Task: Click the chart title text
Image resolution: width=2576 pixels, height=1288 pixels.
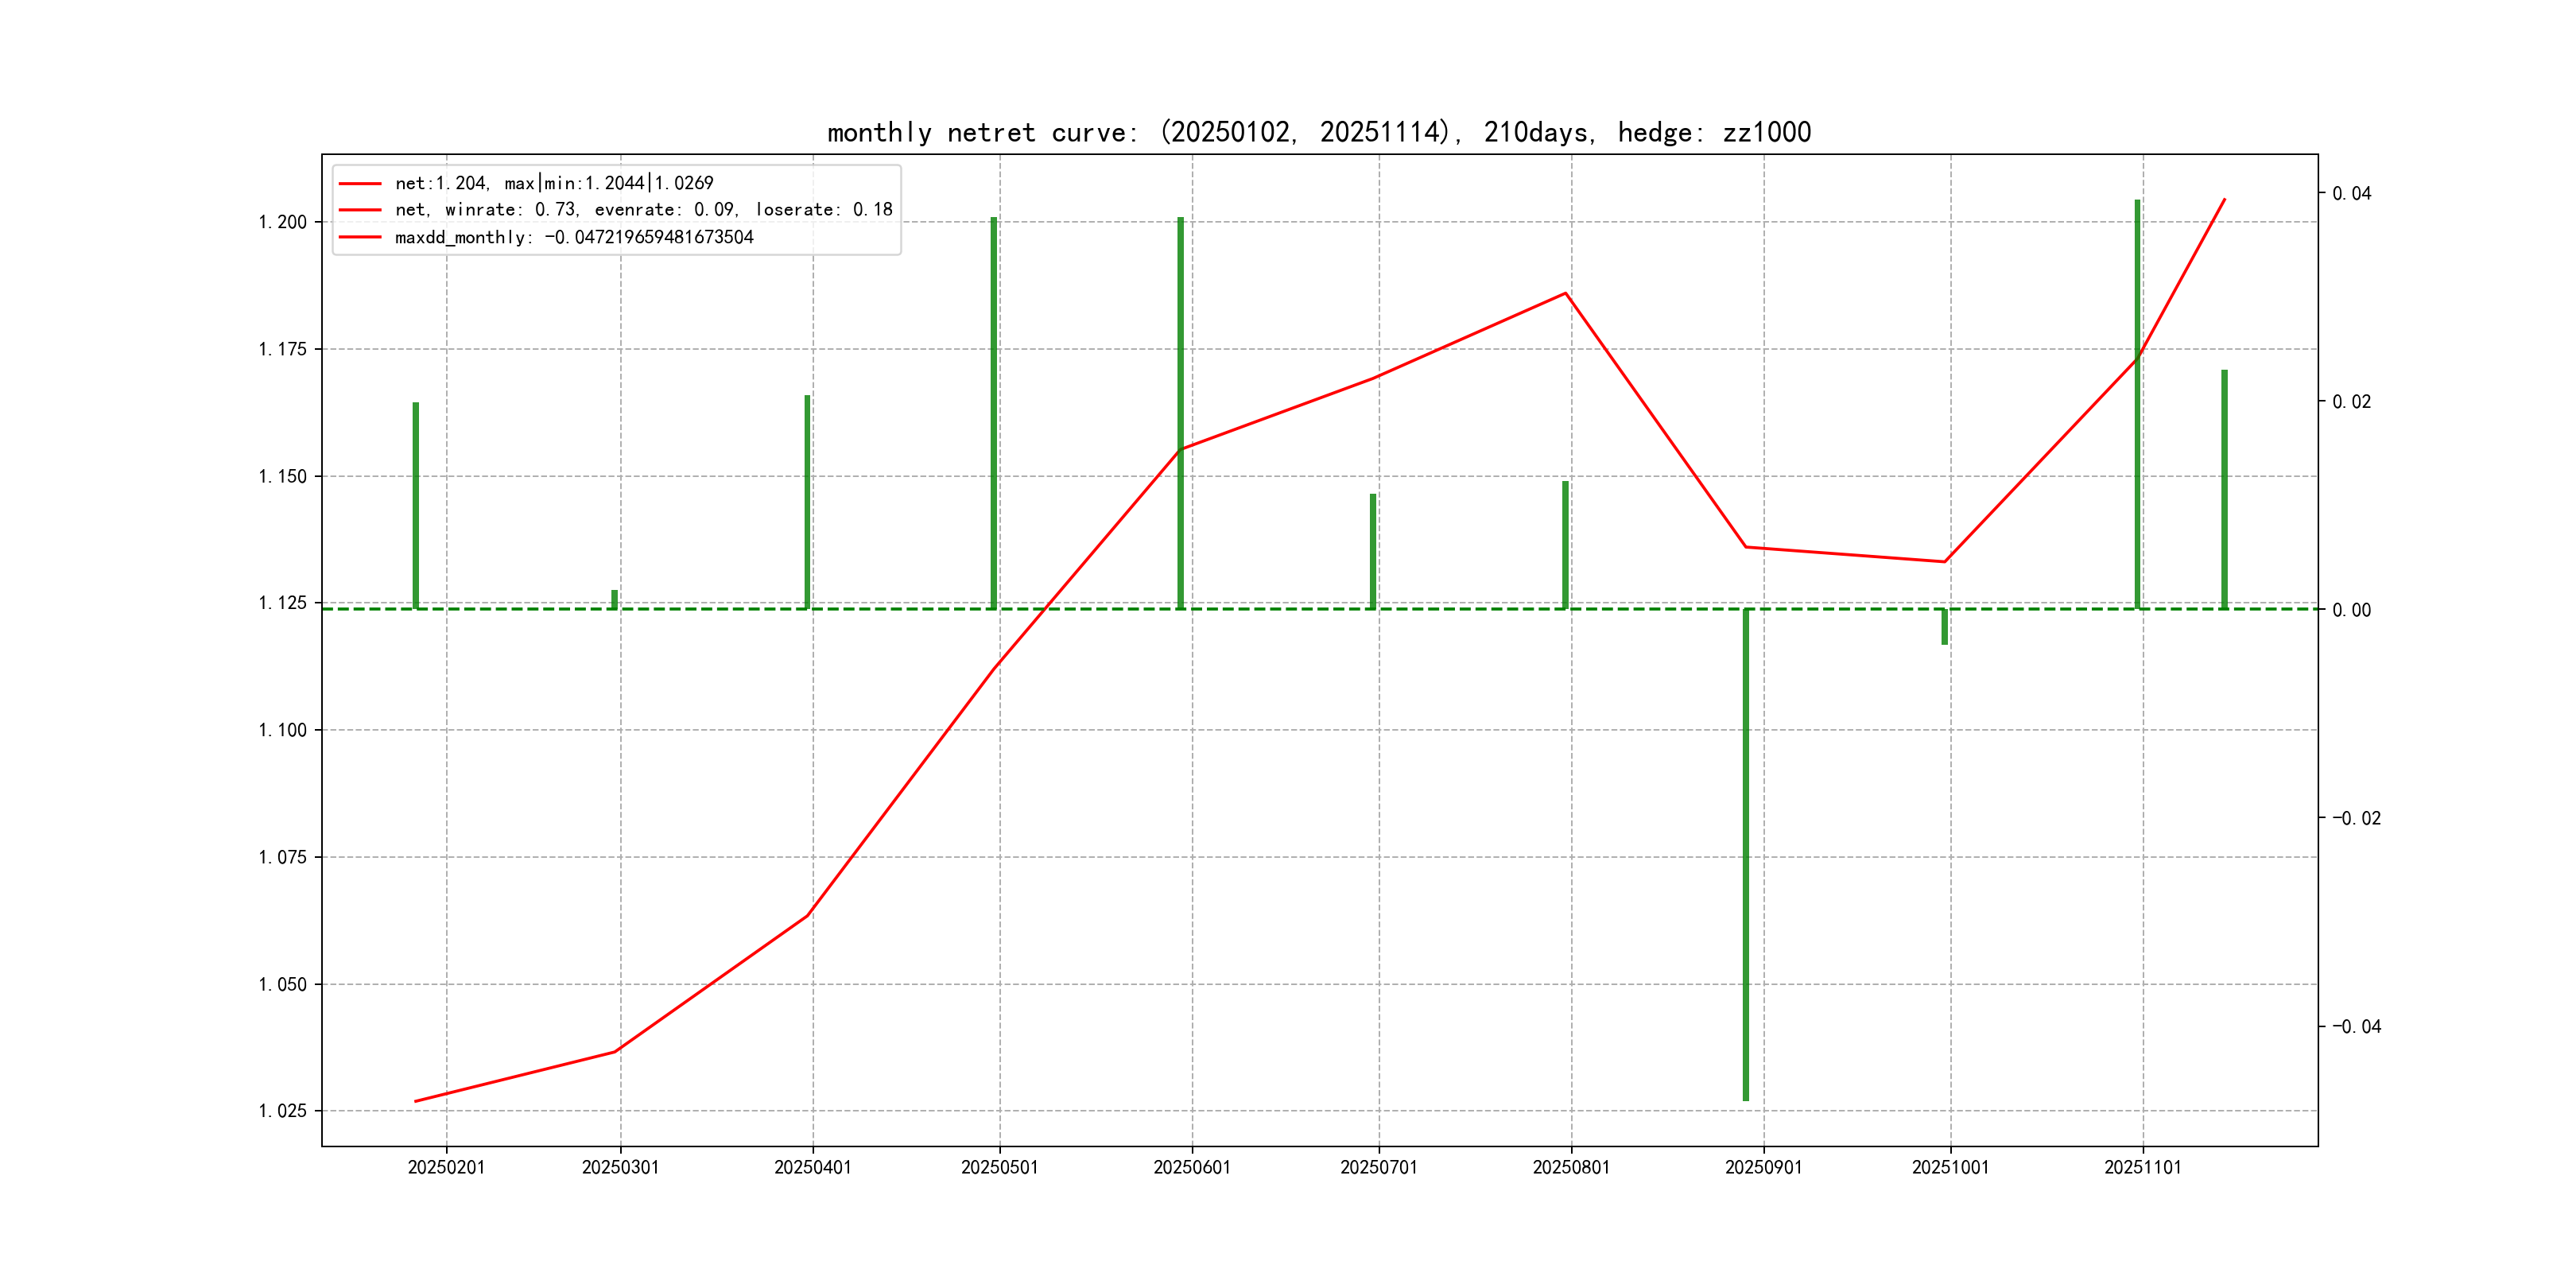Action: 1318,132
